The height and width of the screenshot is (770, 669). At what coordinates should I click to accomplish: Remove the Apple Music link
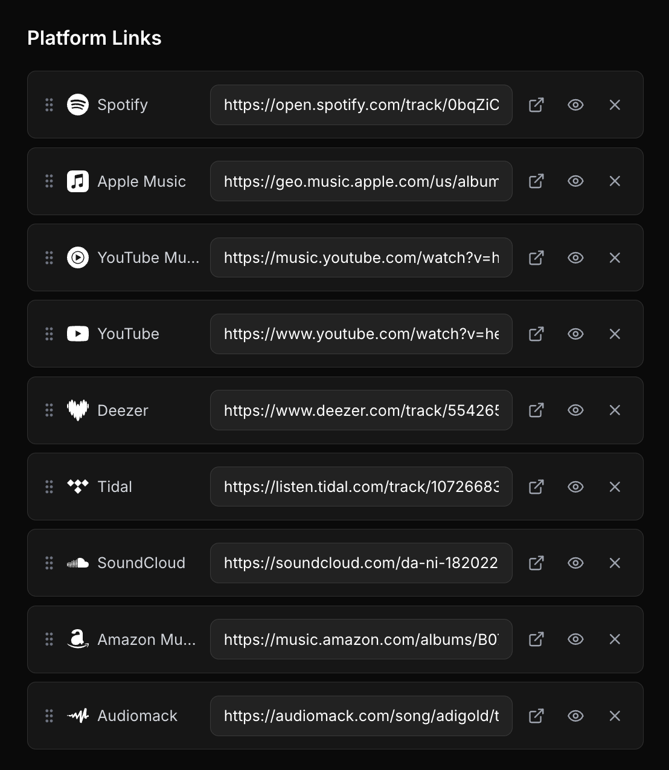615,181
